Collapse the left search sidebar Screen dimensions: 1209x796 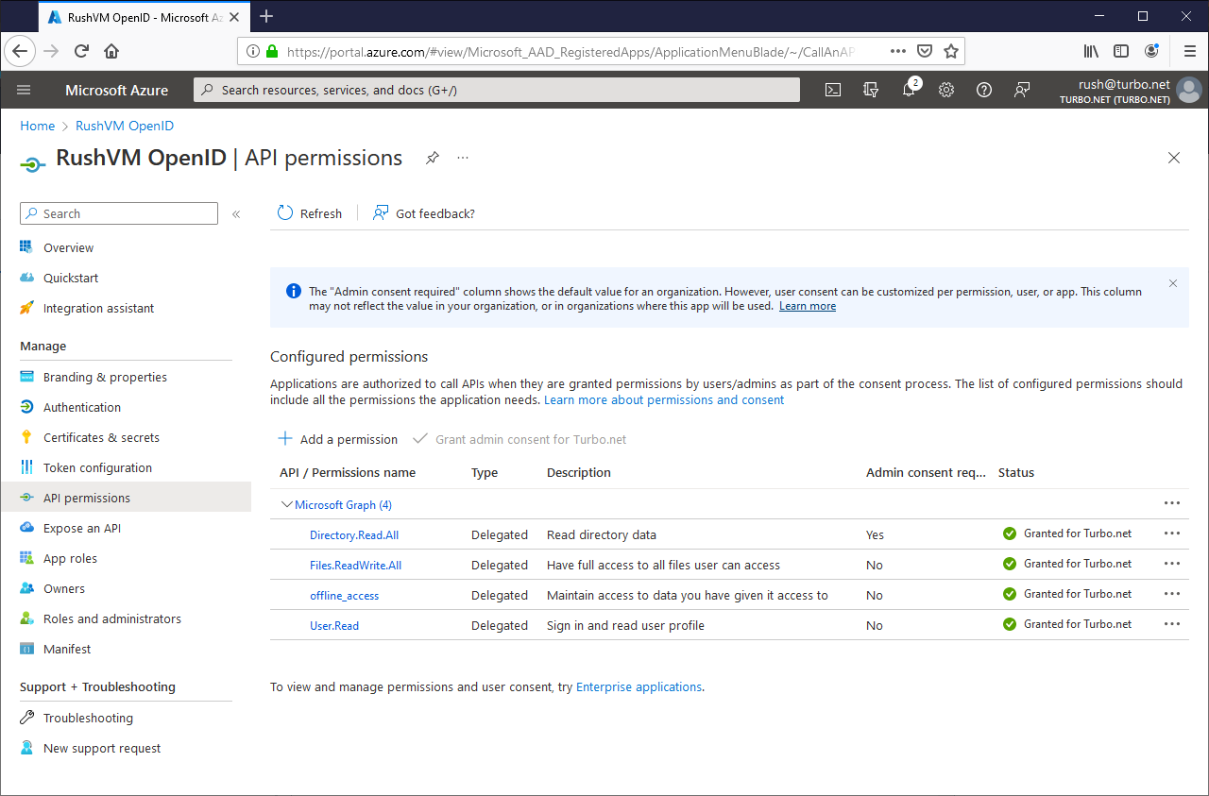pyautogui.click(x=236, y=213)
